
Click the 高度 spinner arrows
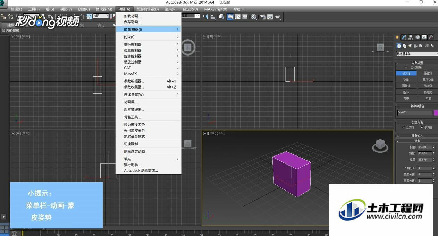[433, 160]
